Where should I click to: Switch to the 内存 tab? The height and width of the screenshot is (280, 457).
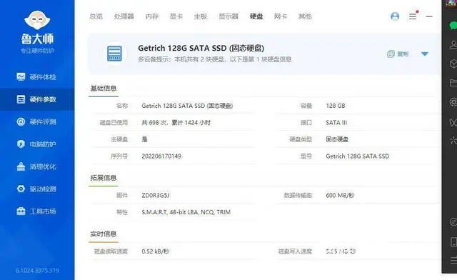[152, 16]
